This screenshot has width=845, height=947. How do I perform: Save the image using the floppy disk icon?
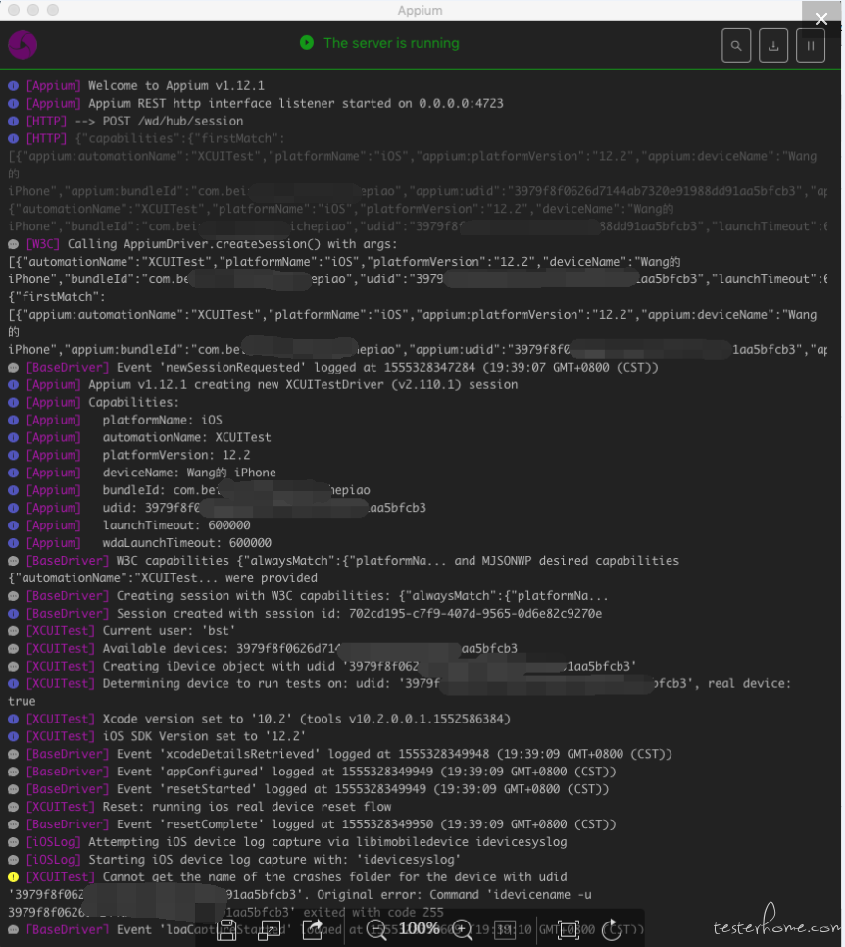click(x=226, y=929)
